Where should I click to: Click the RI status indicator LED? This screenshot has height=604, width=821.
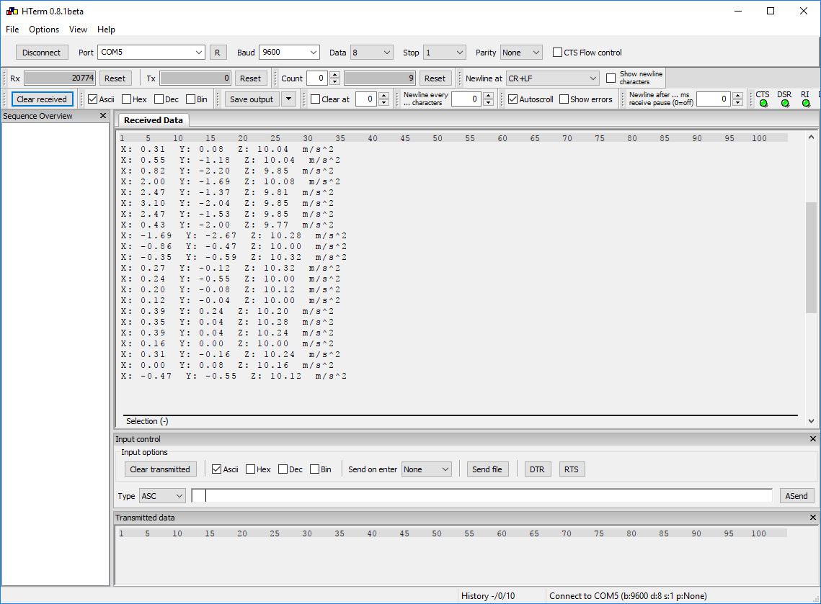click(x=806, y=104)
